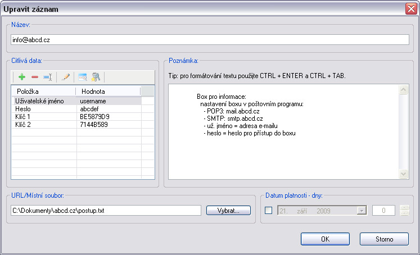Viewport: 420px width, 255px height.
Task: Select the Heslo row
Action: pos(76,109)
